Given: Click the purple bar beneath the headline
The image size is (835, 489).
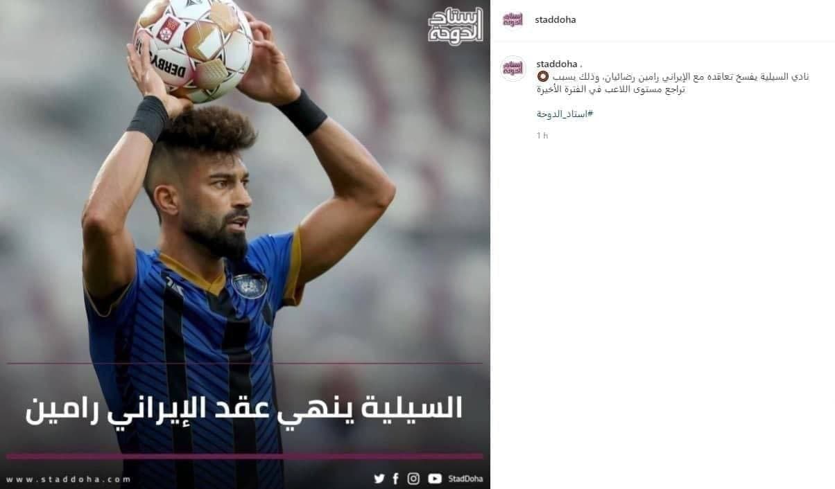Looking at the screenshot, I should [245, 456].
